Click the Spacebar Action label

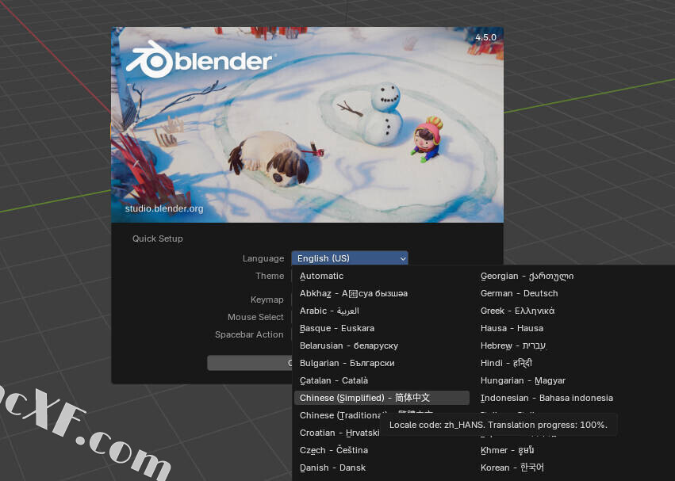click(x=249, y=334)
